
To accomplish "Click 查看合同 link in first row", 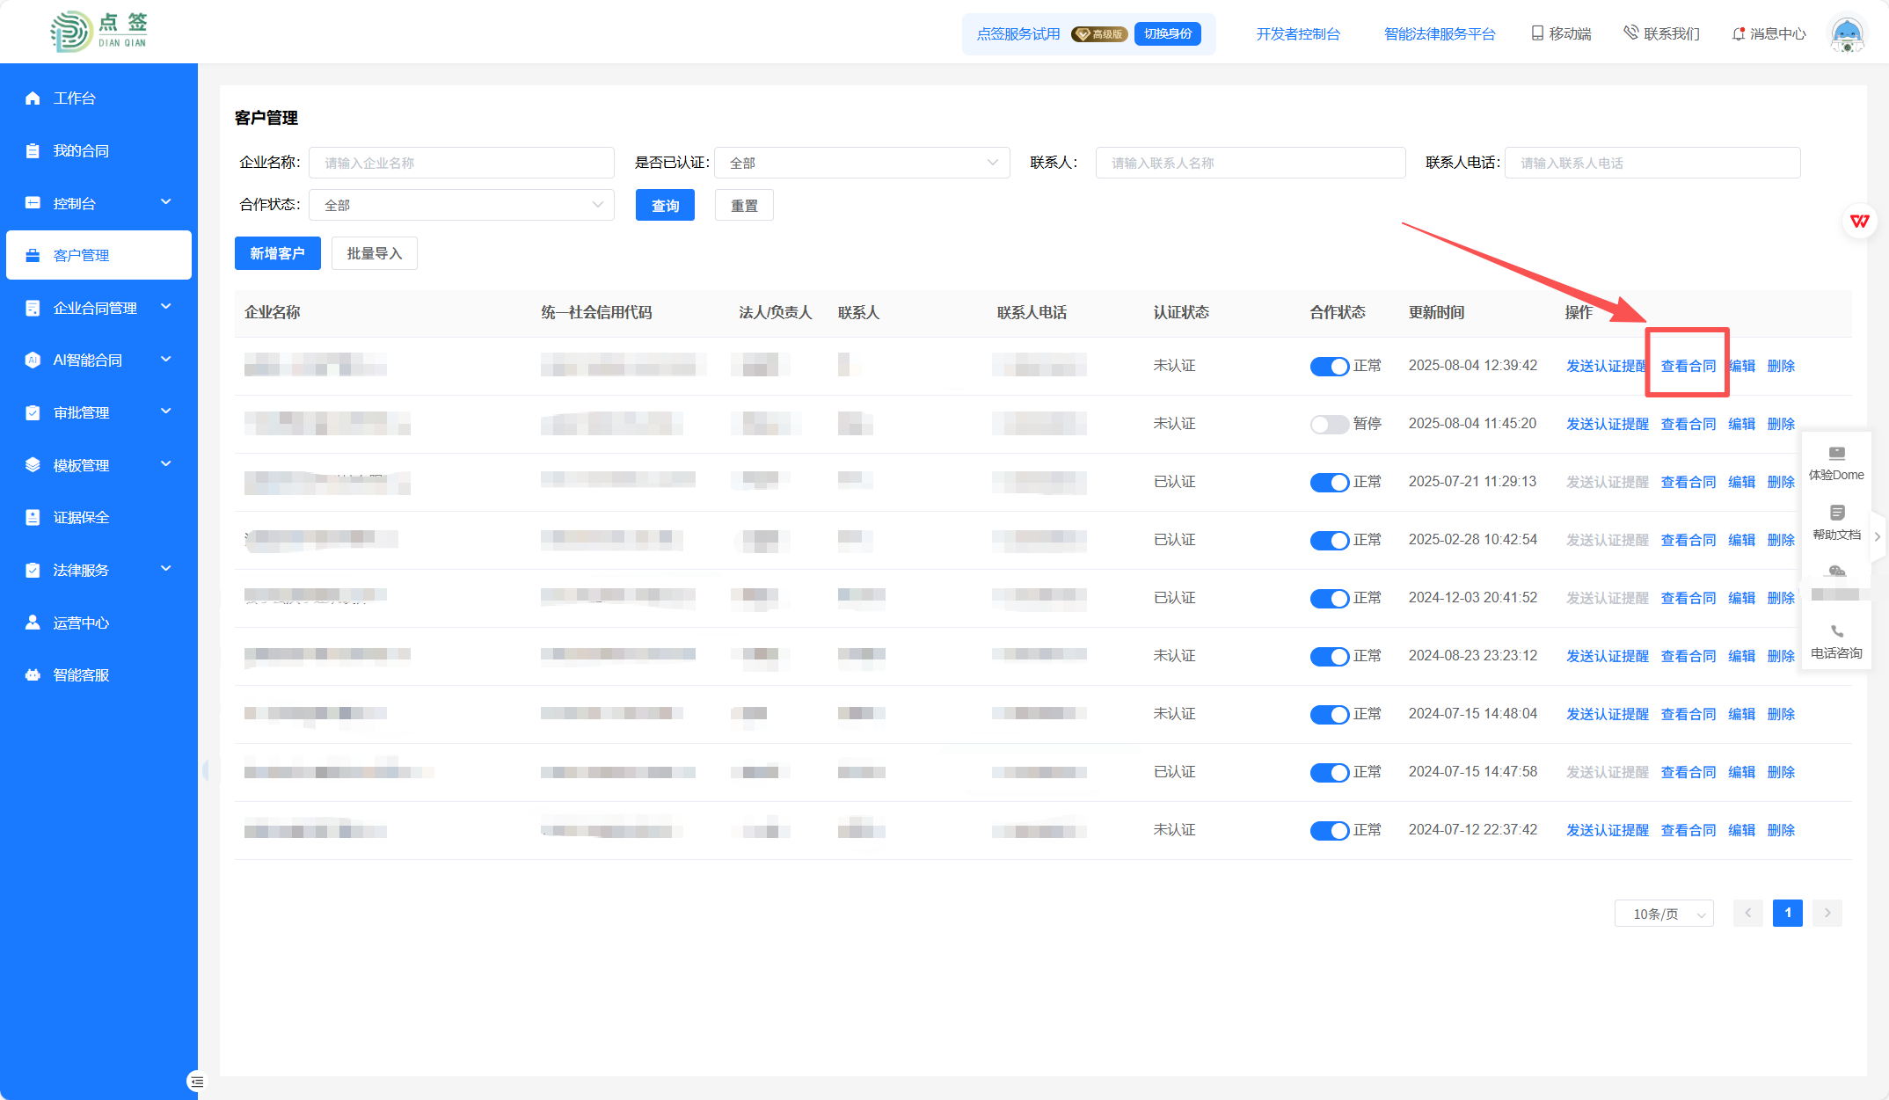I will [1688, 366].
